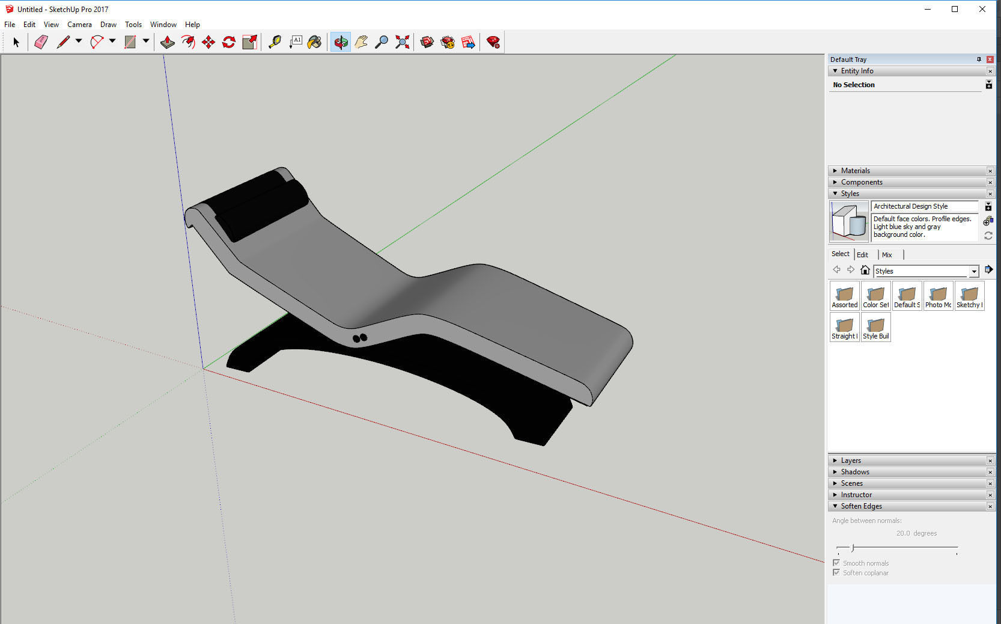
Task: Choose the Offset tool
Action: pos(188,42)
